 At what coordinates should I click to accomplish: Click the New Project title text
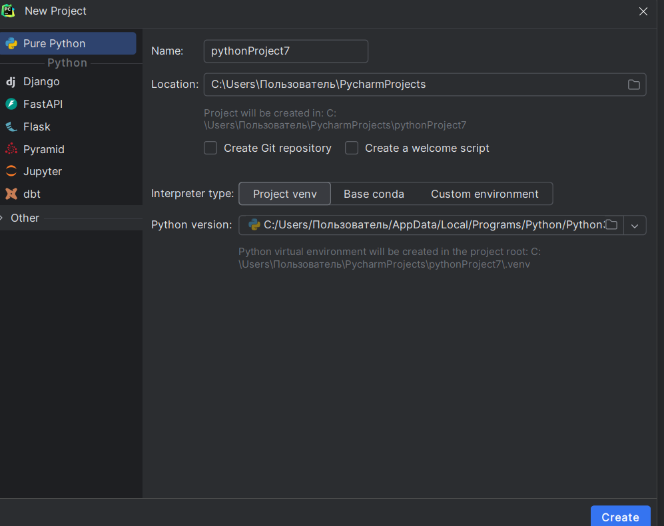coord(55,11)
